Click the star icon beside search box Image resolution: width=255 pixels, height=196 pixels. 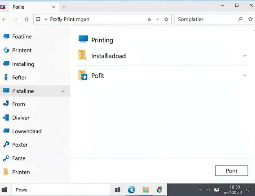250,19
